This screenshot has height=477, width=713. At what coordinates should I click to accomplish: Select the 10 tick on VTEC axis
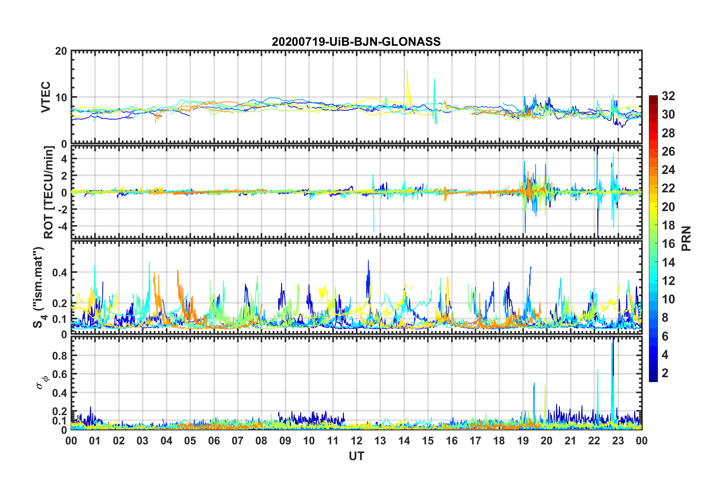(61, 97)
